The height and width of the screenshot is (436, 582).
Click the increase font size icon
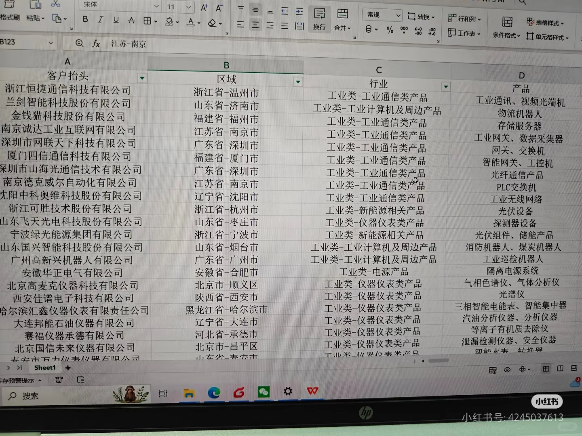pos(204,6)
